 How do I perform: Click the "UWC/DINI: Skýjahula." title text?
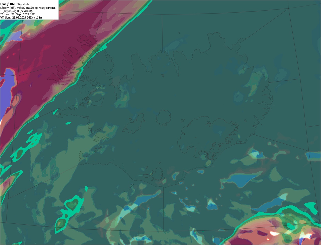click(15, 4)
